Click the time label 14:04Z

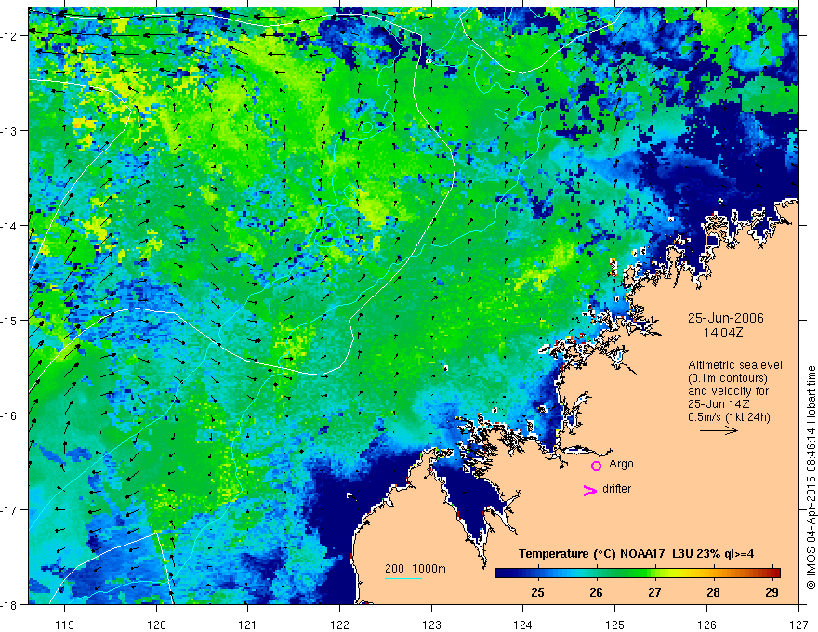point(722,333)
